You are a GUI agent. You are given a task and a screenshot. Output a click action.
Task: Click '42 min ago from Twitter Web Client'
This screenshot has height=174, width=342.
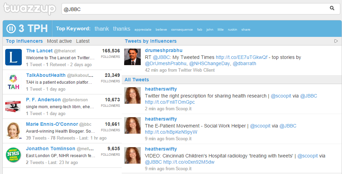(x=180, y=70)
